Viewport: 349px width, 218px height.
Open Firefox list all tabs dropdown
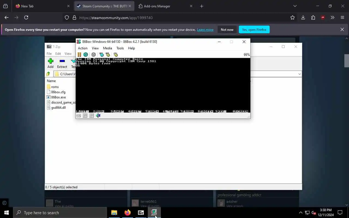point(295,6)
